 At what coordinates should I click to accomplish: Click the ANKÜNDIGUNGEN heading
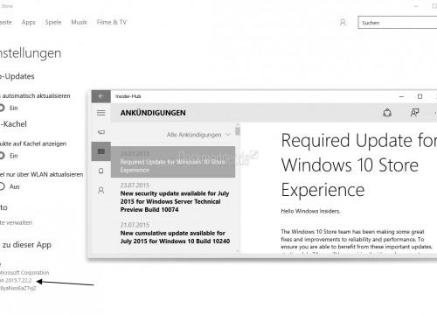coord(153,113)
